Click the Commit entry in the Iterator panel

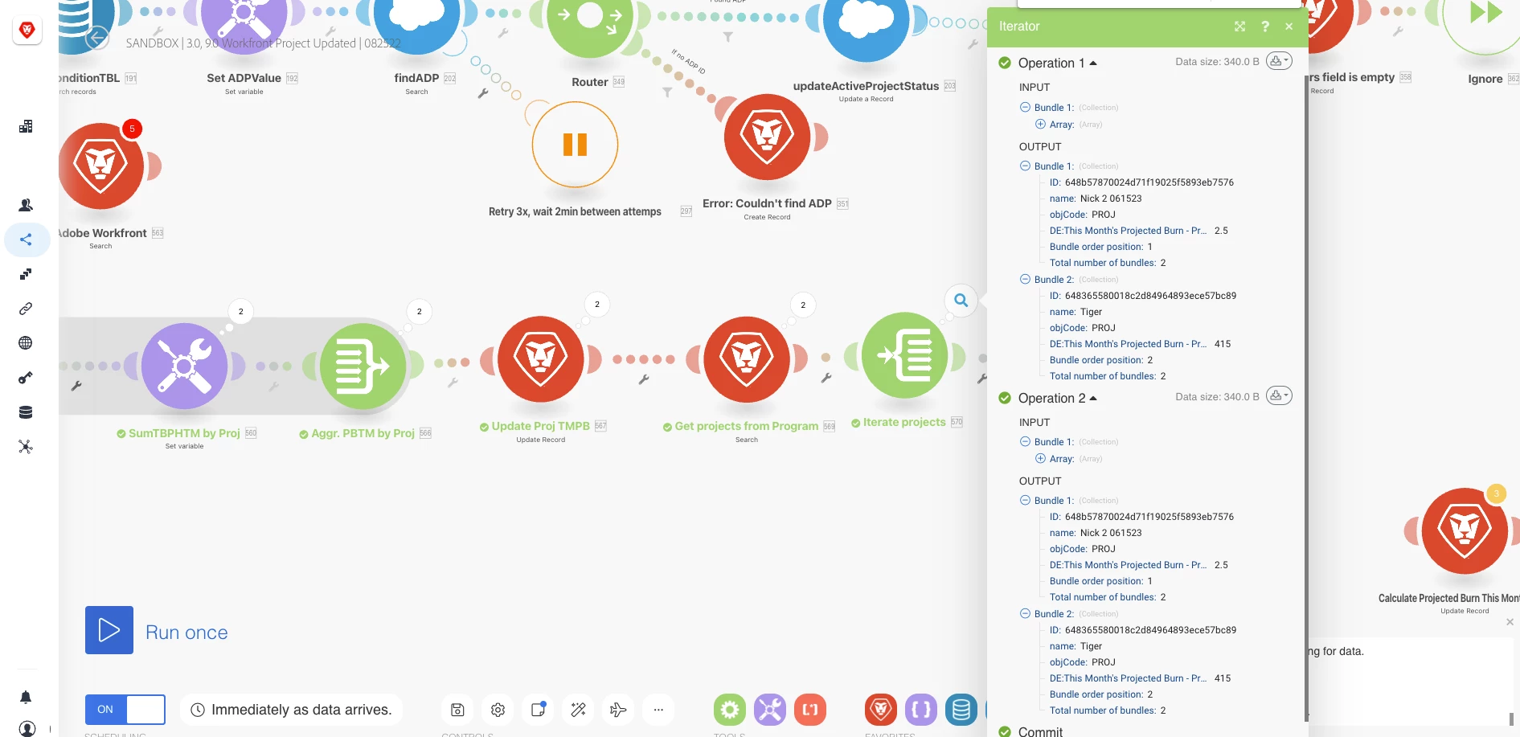pos(1040,731)
